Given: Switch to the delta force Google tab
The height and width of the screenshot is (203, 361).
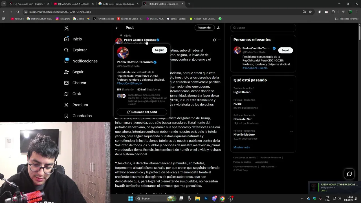Looking at the screenshot, I should [x=118, y=4].
